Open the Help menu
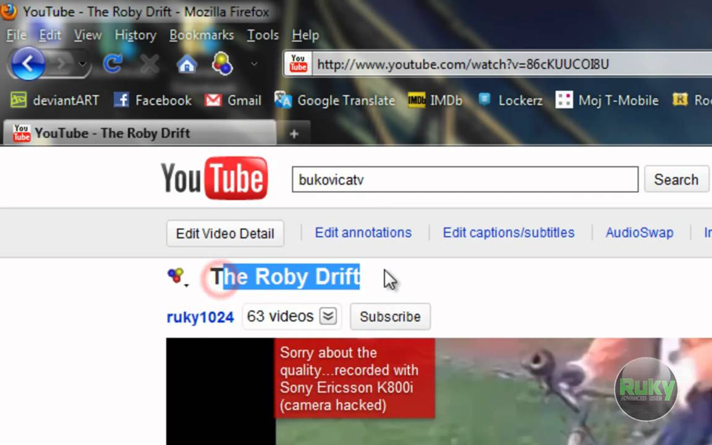 (x=305, y=35)
